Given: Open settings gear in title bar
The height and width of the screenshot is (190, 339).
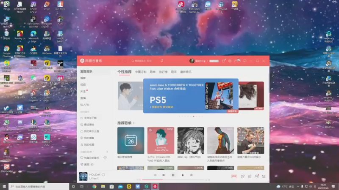Looking at the screenshot, I should click(x=230, y=61).
